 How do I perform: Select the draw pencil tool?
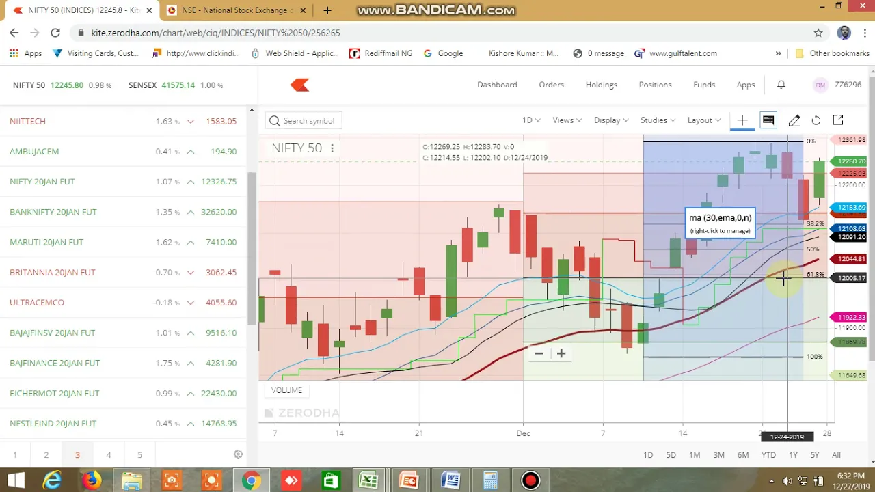click(794, 120)
